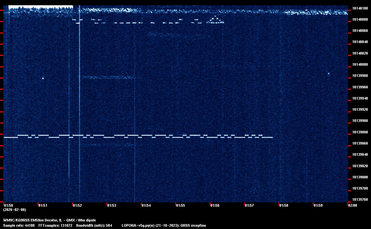371x229 pixels.
Task: Click the small white dot near 01:59
Action: click(x=328, y=74)
